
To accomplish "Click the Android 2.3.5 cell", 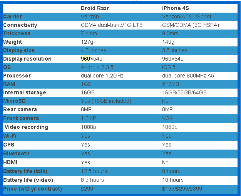I will click(x=97, y=67).
